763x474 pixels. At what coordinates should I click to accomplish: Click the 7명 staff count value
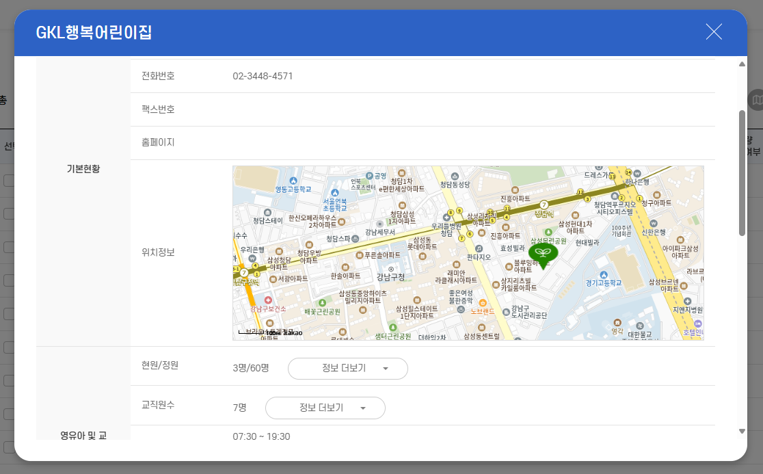(239, 408)
